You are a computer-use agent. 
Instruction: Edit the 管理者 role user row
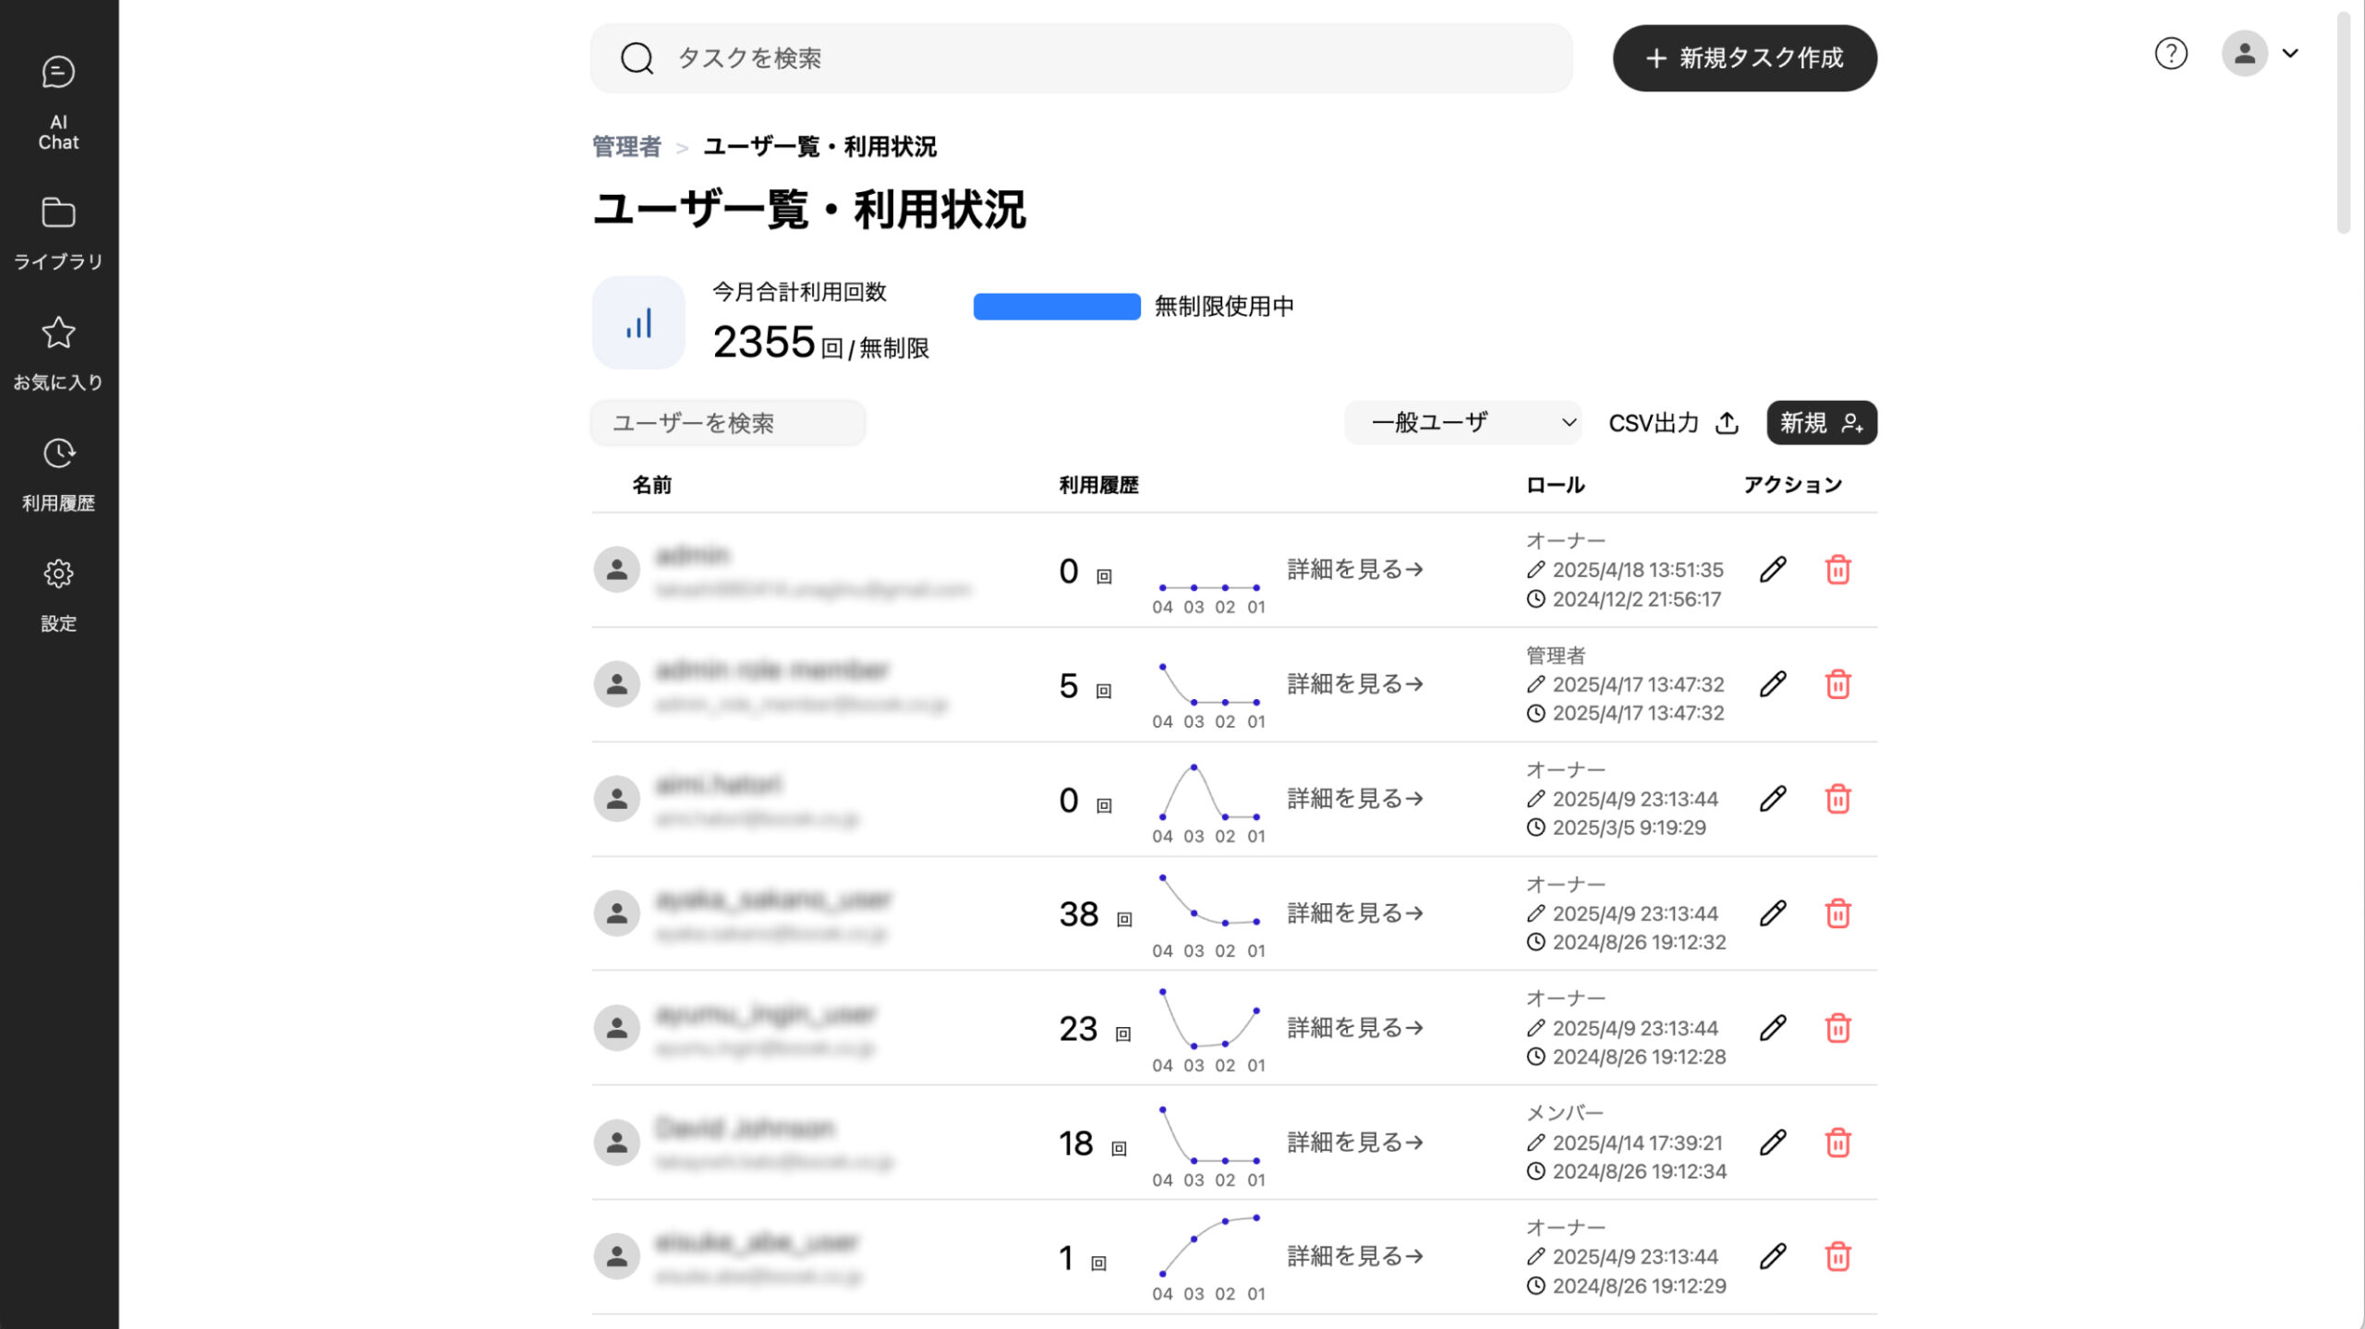(1773, 684)
